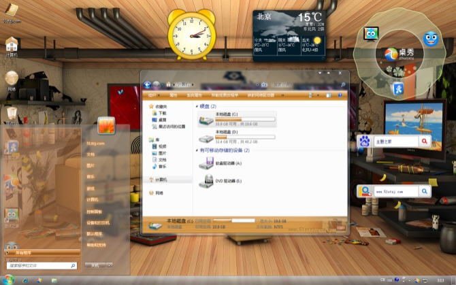Click 映射网络驱动器 in Explorer toolbar
Viewport: 456px width, 285px height.
click(x=261, y=95)
